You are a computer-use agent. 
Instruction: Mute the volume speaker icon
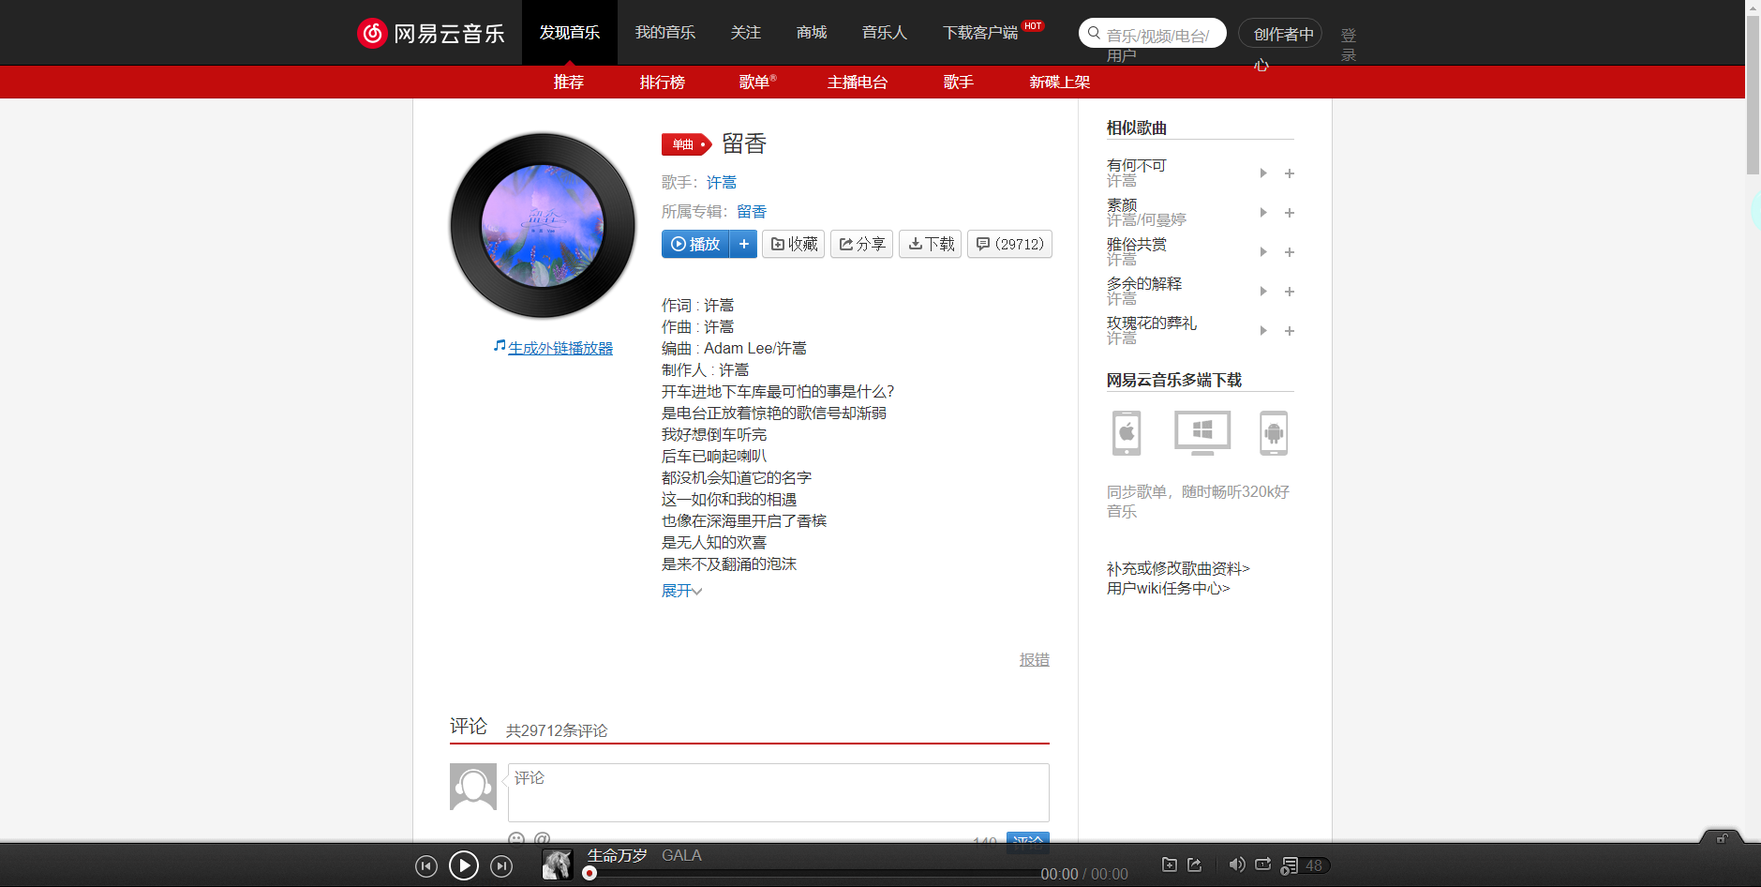[x=1236, y=864]
